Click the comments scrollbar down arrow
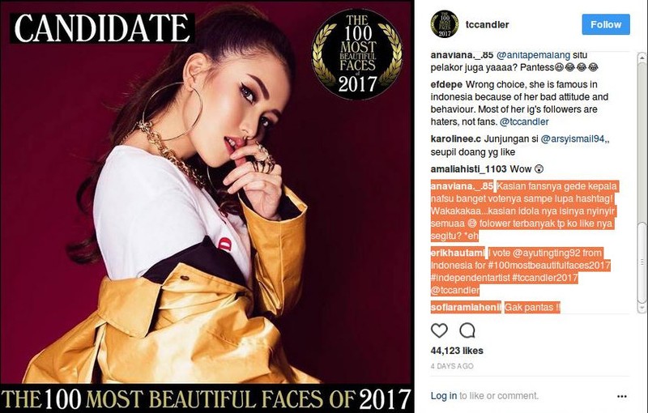The image size is (648, 413). click(642, 308)
